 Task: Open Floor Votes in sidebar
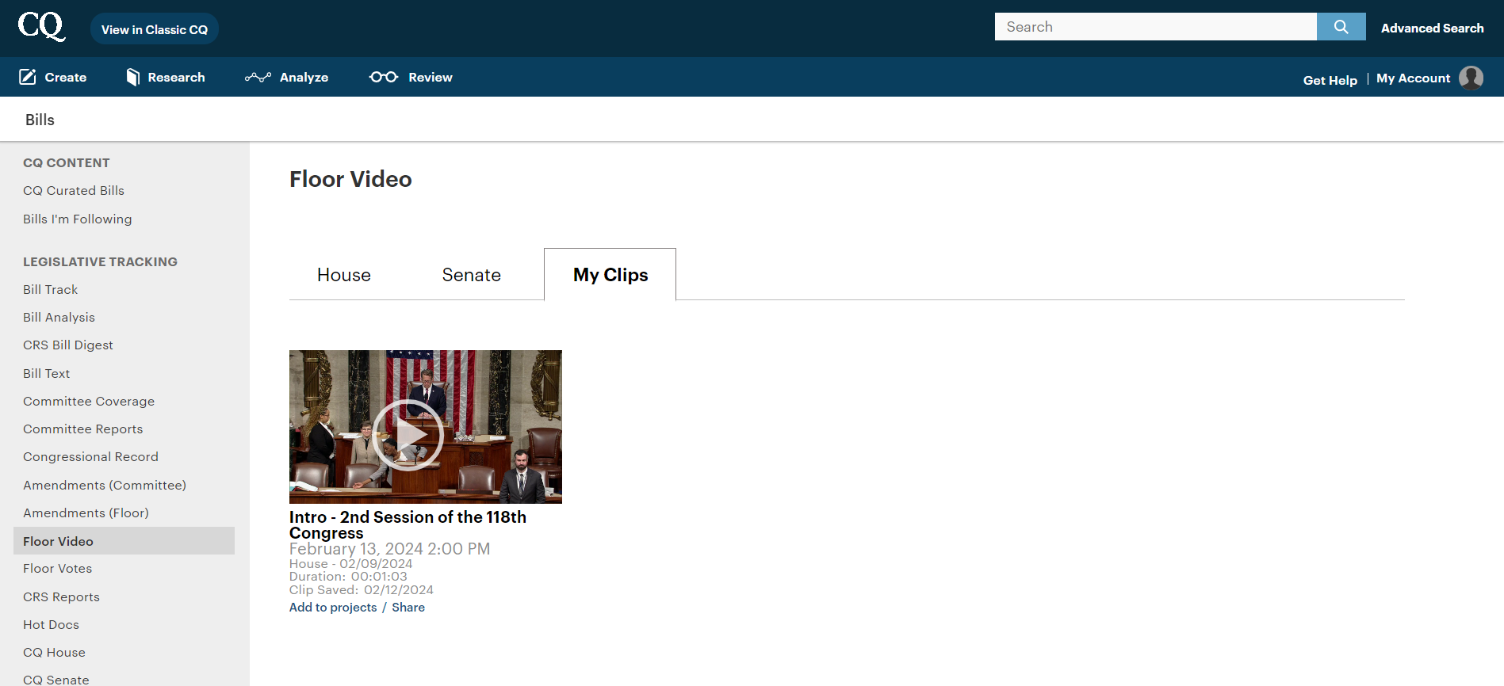tap(57, 569)
